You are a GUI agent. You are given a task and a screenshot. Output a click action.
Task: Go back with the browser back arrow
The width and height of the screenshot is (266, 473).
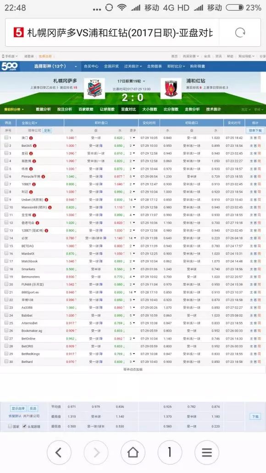click(59, 452)
